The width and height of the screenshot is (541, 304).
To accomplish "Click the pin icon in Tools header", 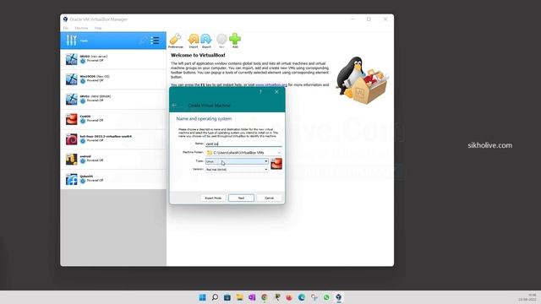I will coord(143,41).
